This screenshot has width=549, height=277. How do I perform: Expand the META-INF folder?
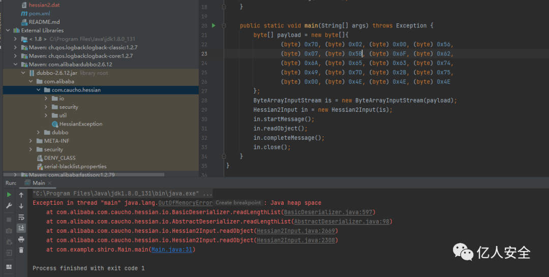(31, 141)
